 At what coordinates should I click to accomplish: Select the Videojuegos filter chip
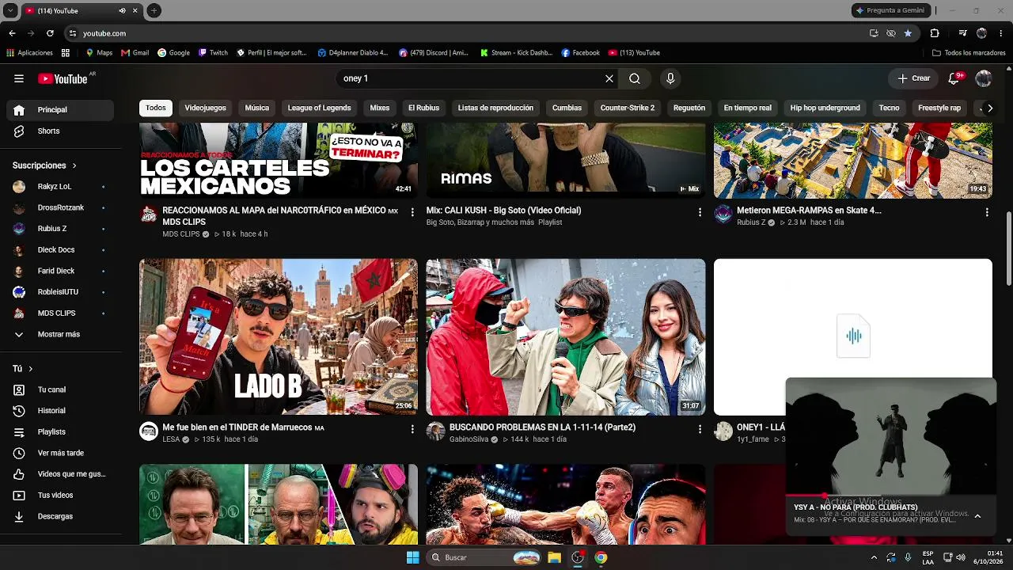[x=205, y=108]
